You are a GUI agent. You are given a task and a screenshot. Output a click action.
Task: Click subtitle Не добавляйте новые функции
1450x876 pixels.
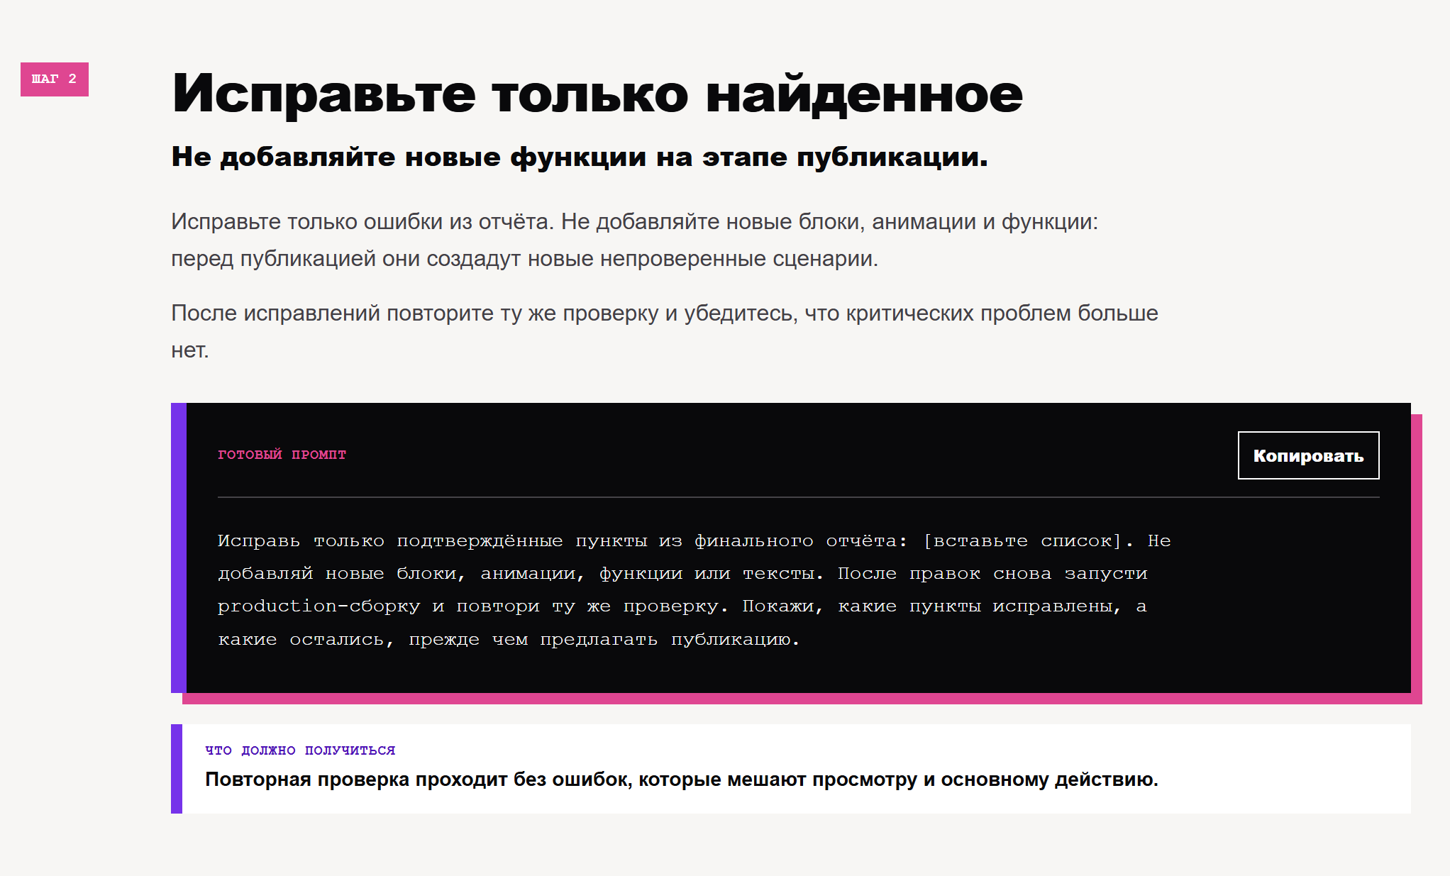coord(580,157)
